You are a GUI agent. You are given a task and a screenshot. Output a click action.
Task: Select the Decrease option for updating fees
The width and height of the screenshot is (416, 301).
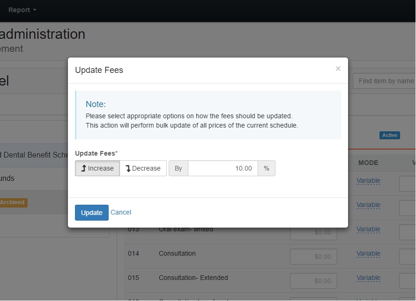coord(143,168)
